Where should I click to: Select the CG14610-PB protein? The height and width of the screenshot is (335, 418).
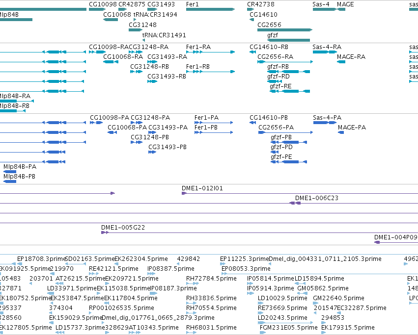tap(253, 123)
